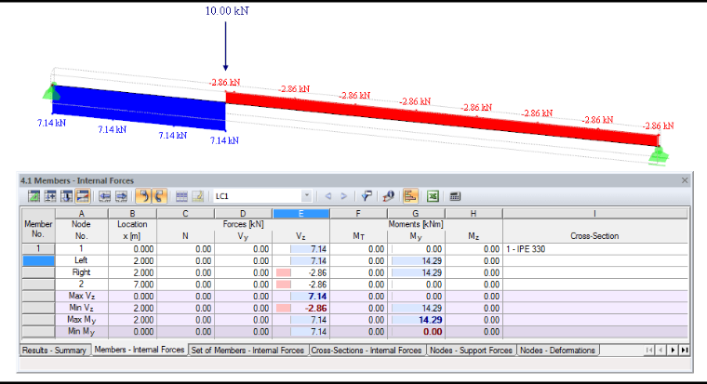Click the Max Vz value 7.14 cell
This screenshot has width=707, height=384.
[301, 296]
